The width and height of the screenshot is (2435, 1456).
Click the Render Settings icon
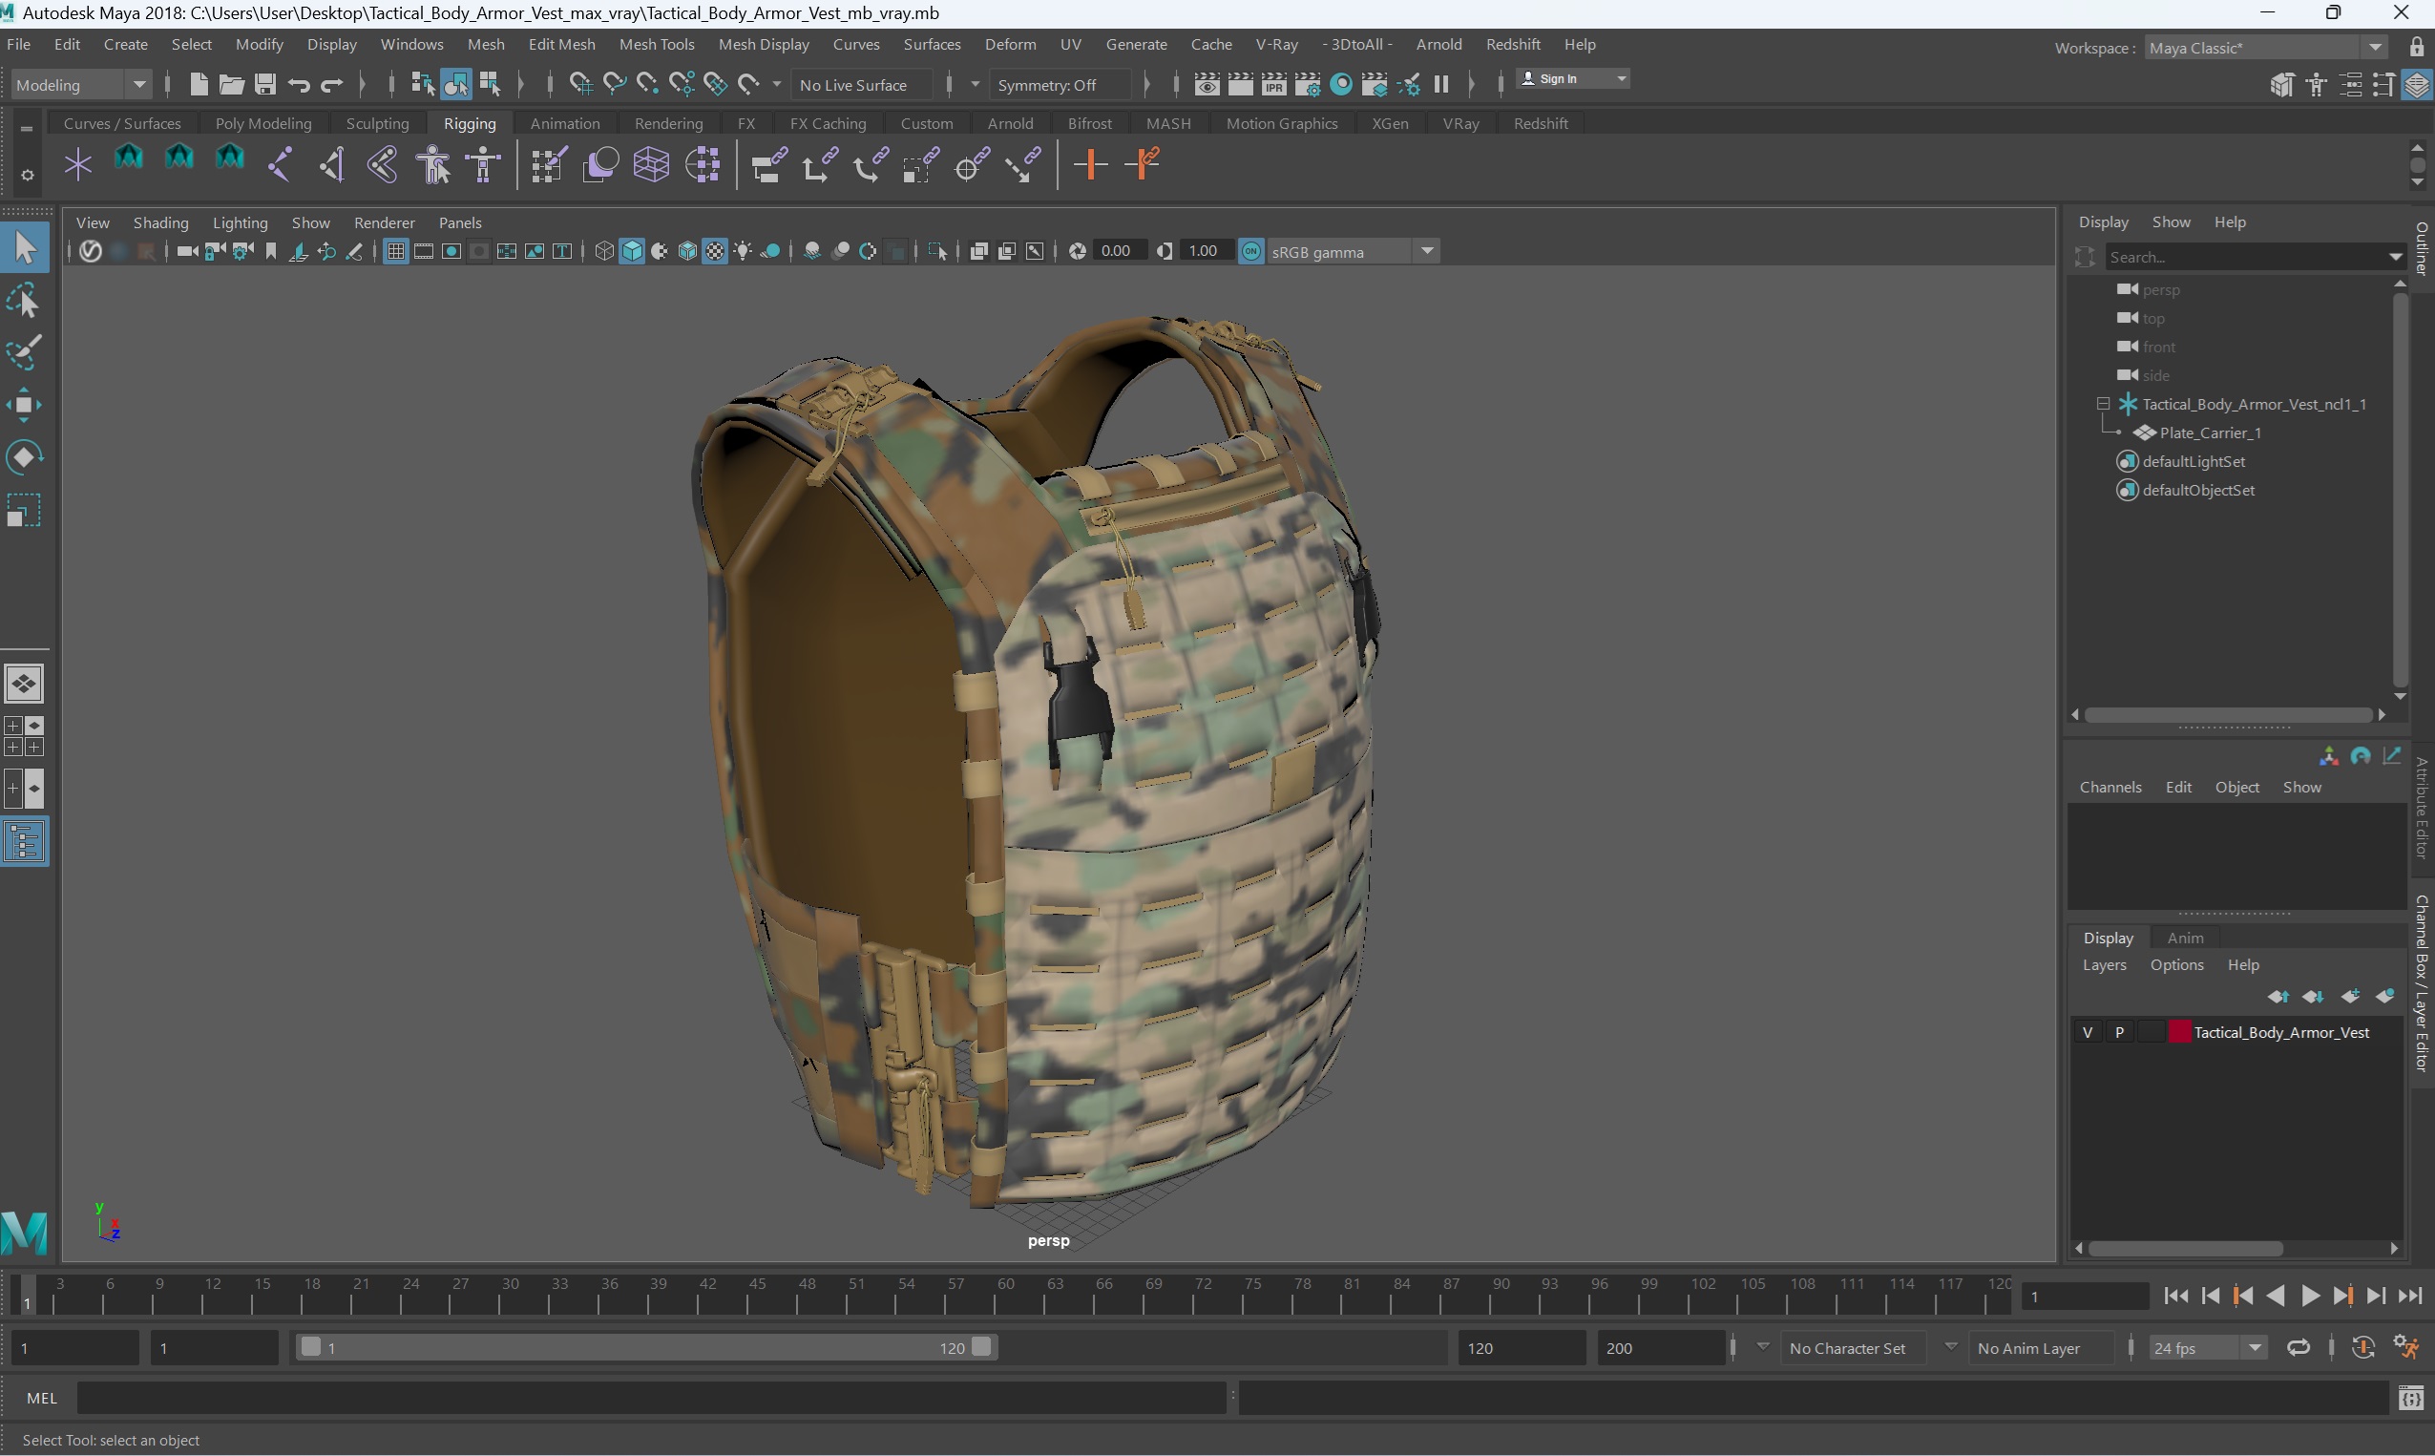coord(1308,84)
